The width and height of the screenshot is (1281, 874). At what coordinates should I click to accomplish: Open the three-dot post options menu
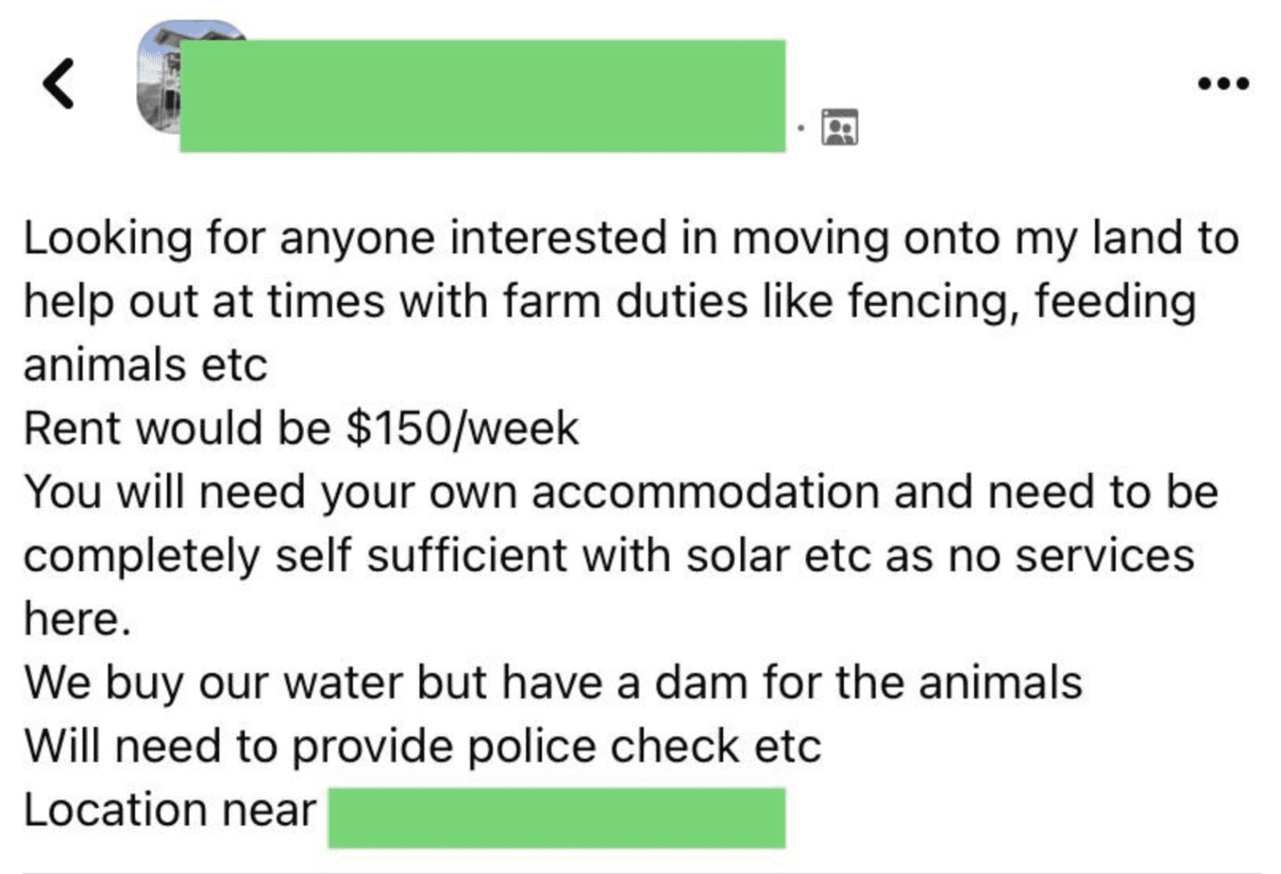tap(1223, 83)
